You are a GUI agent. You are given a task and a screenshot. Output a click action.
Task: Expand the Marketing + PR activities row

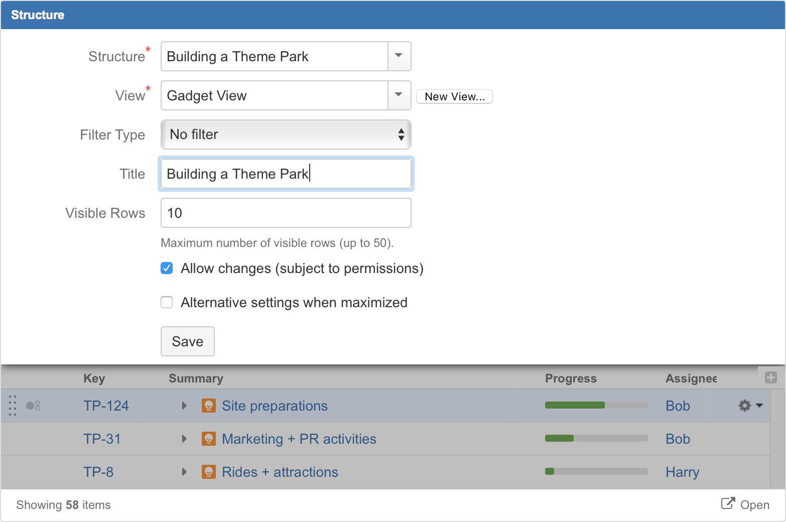click(184, 439)
